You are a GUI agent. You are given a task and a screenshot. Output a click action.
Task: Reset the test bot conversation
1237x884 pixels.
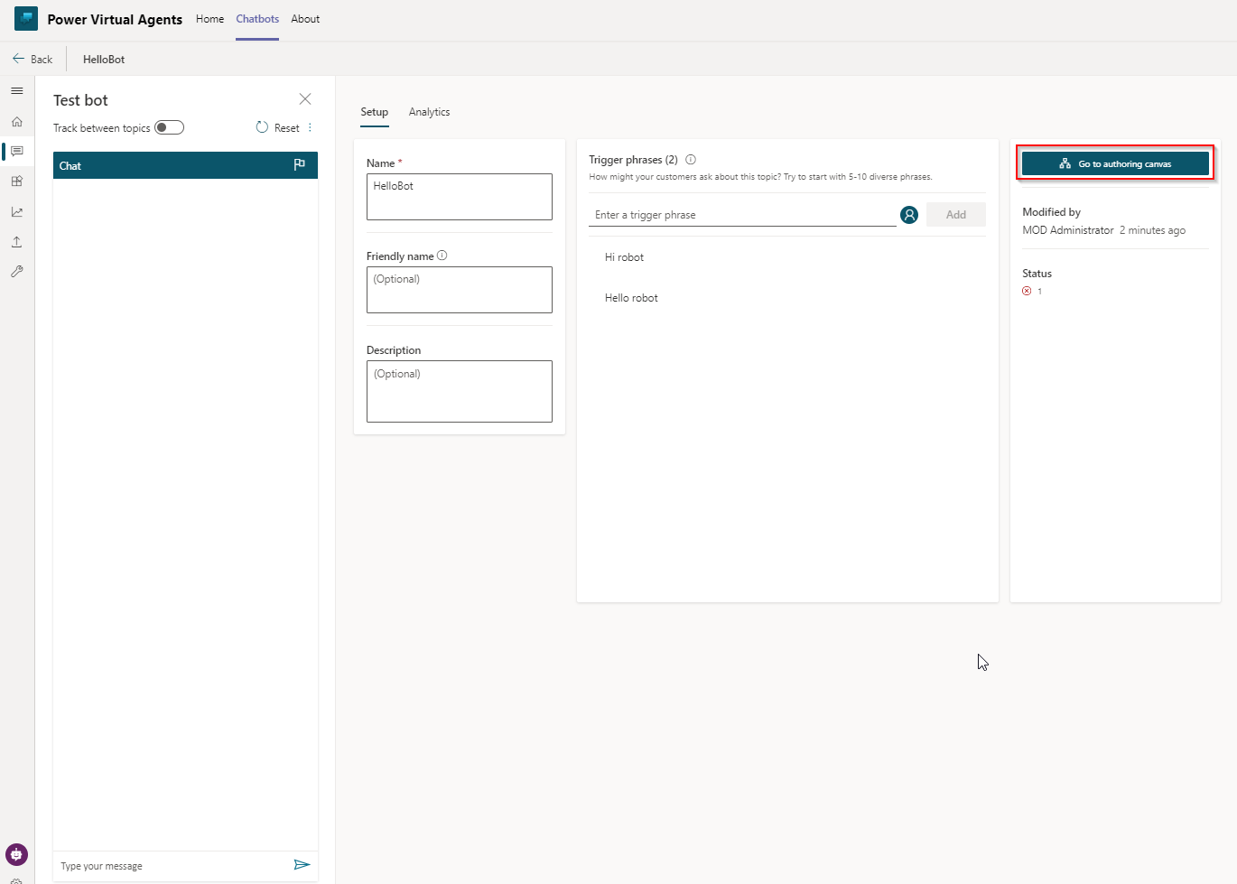(278, 127)
